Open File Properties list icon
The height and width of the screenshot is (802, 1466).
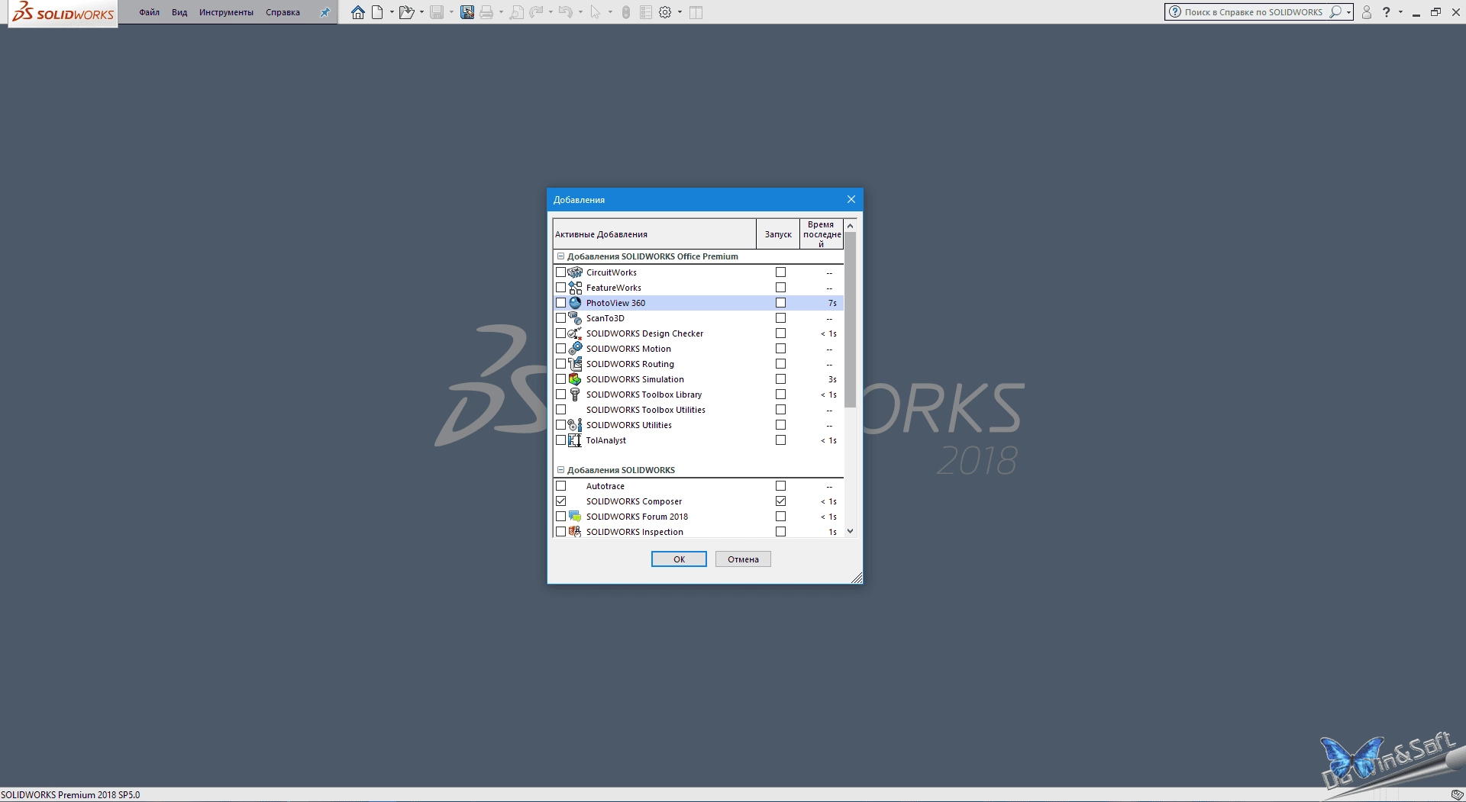[x=646, y=12]
